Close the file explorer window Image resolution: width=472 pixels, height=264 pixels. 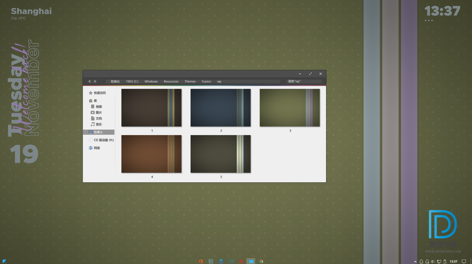click(x=320, y=74)
